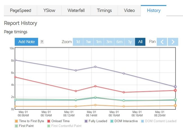This screenshot has width=183, height=131.
Task: Enable the DOM Content Loaded series
Action: pos(159,121)
